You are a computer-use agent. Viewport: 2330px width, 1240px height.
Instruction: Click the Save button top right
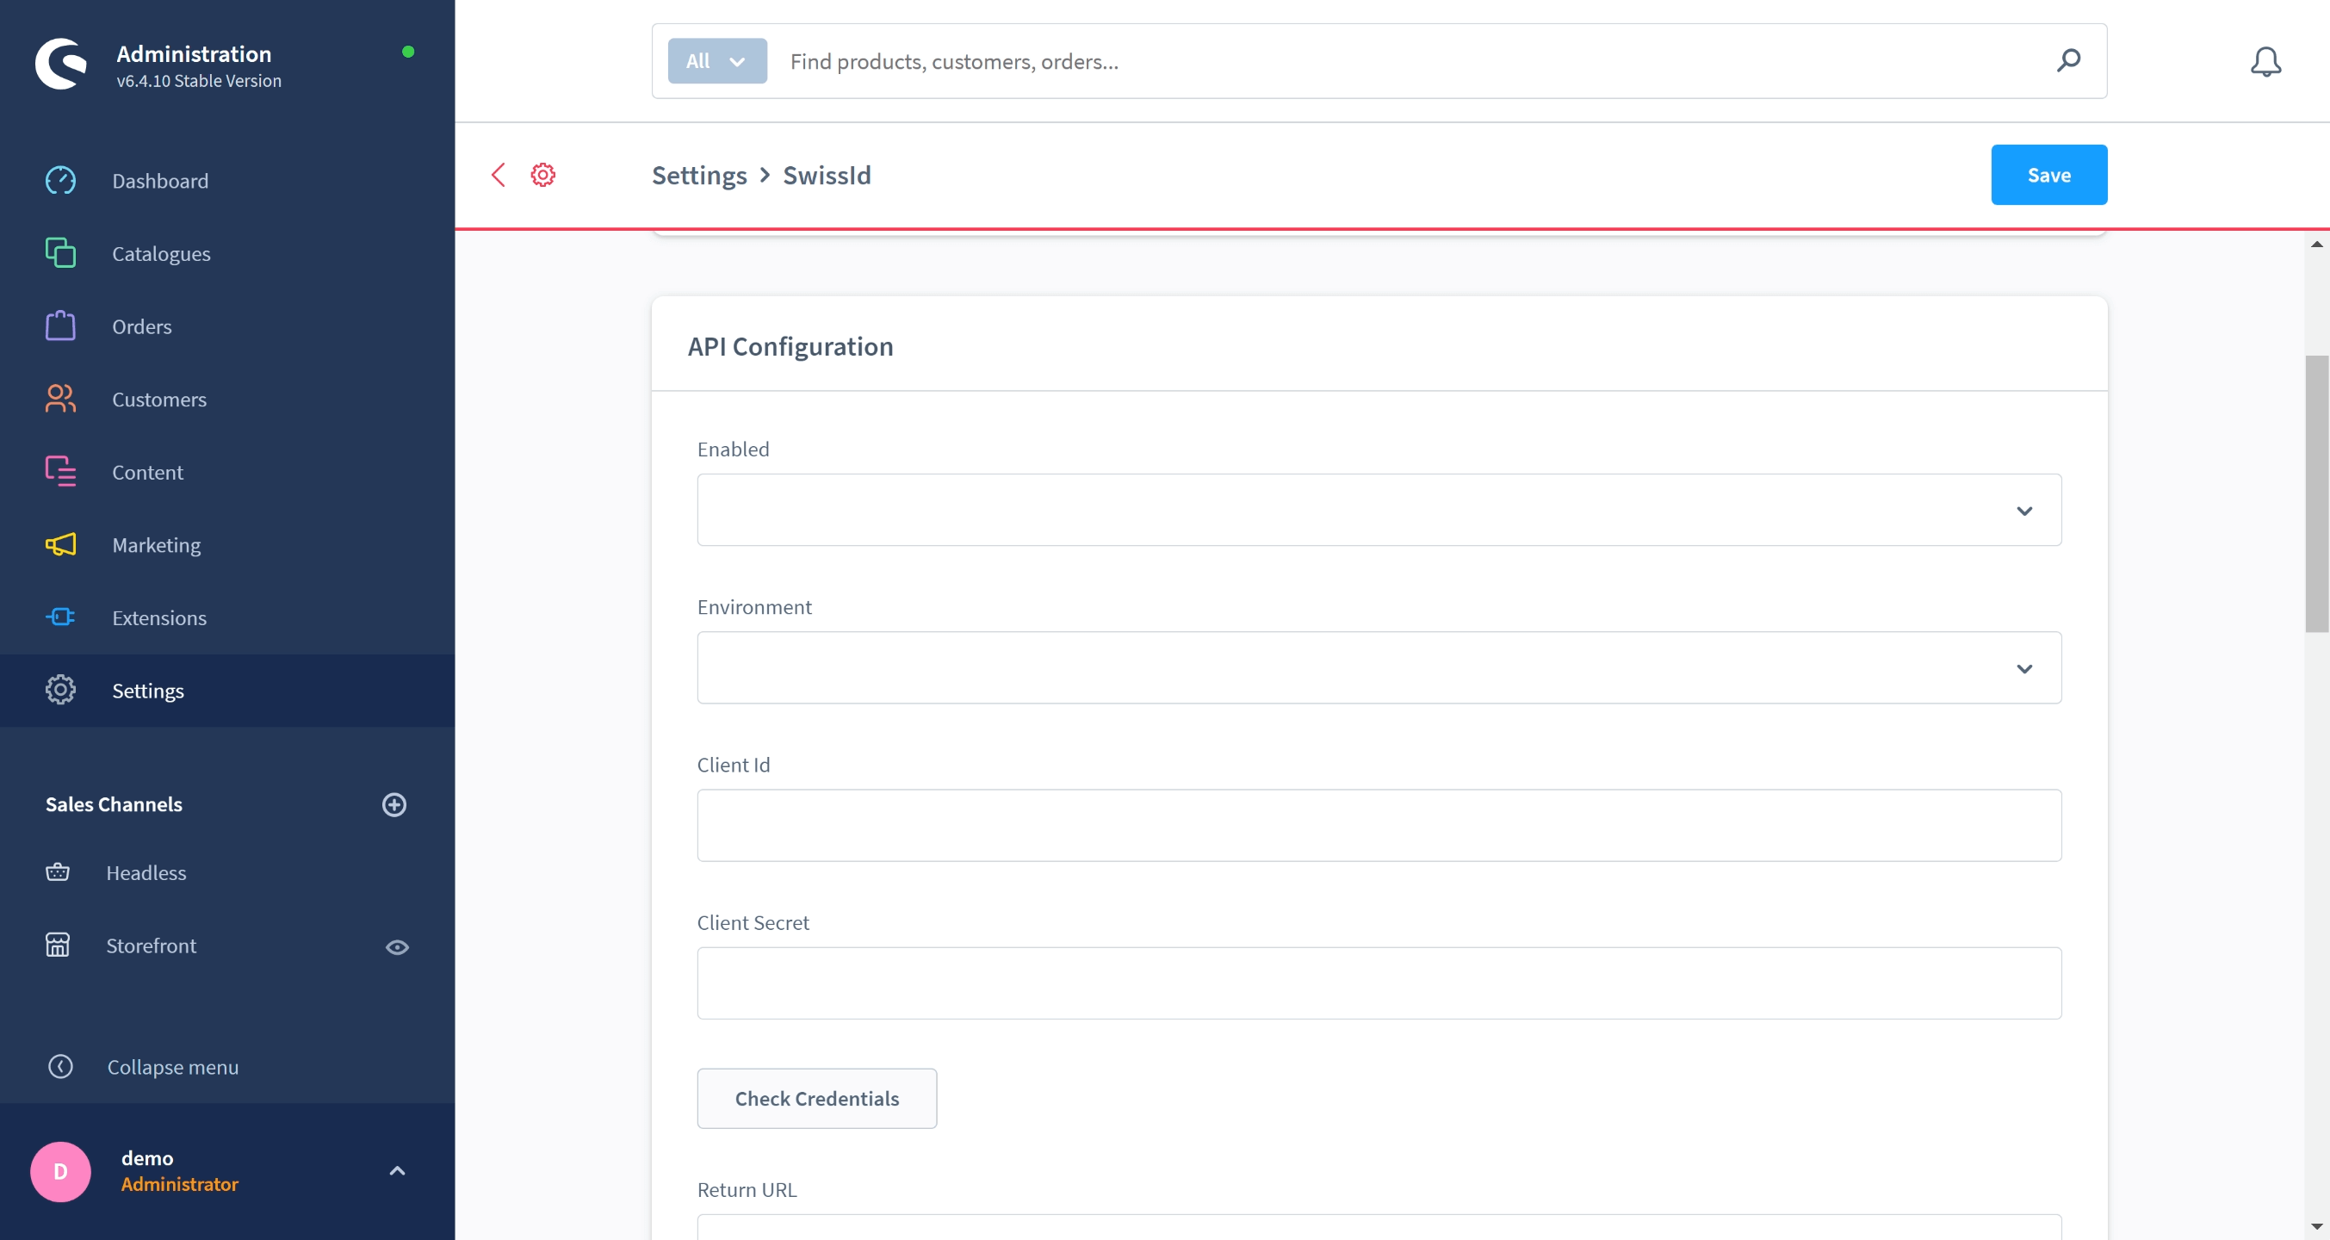click(2049, 174)
